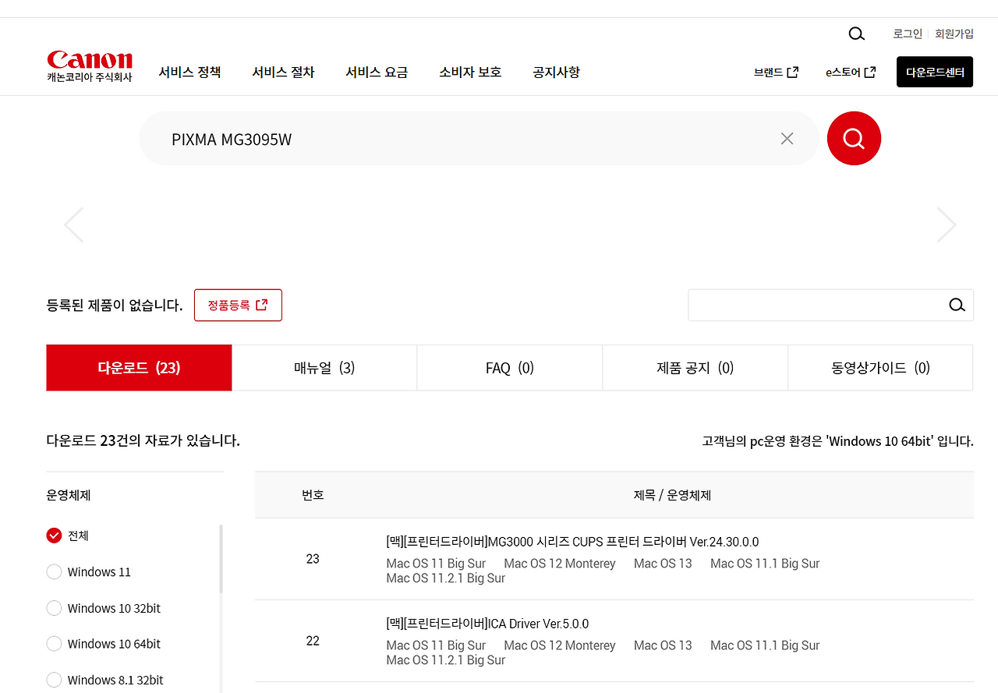The image size is (998, 693).
Task: Open the FAQ tab
Action: pyautogui.click(x=509, y=367)
